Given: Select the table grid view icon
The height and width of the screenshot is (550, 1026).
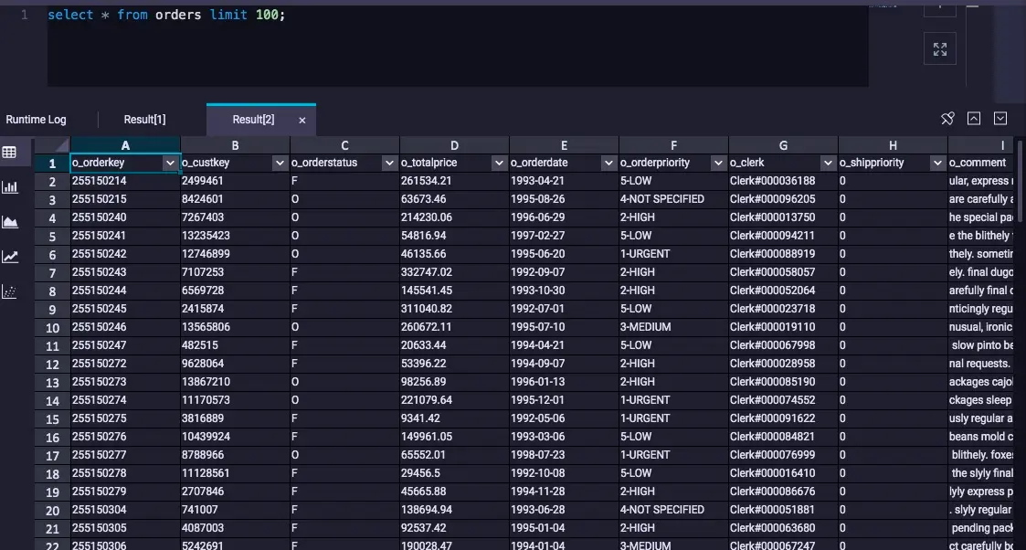Looking at the screenshot, I should coord(9,153).
